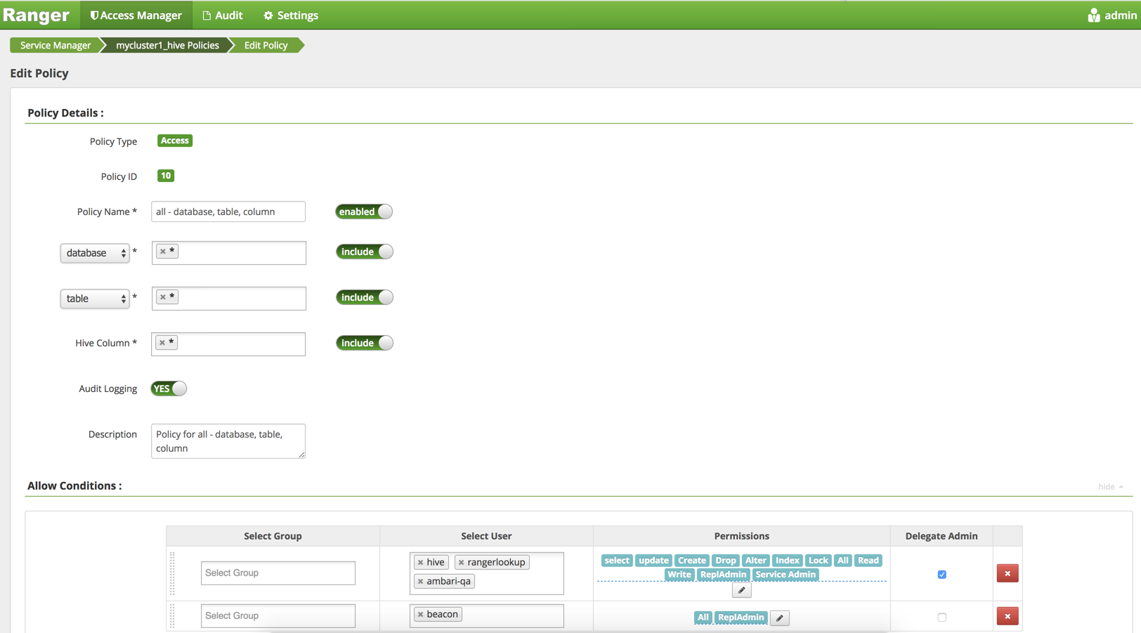Viewport: 1141px width, 633px height.
Task: Toggle the table include switch
Action: pos(364,297)
